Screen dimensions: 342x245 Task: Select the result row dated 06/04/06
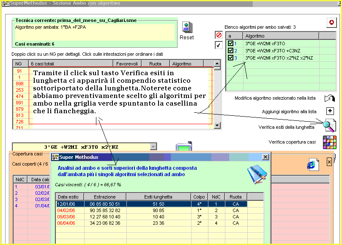pos(152,223)
